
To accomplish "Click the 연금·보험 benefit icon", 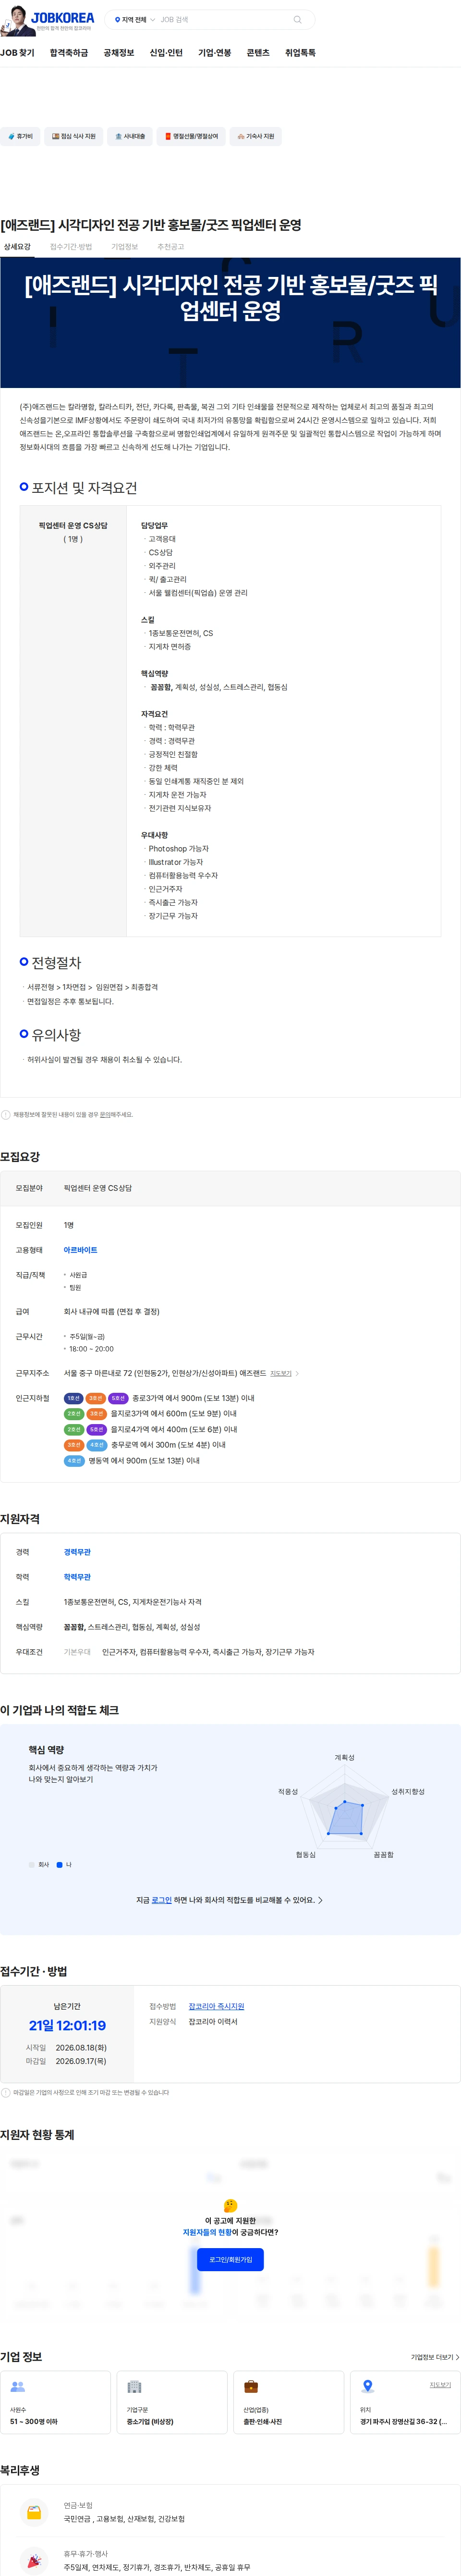I will point(34,2512).
